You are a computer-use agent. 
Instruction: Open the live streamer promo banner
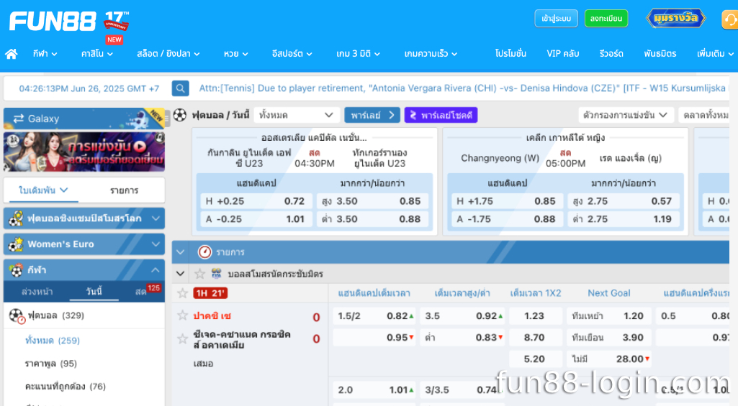tap(84, 152)
